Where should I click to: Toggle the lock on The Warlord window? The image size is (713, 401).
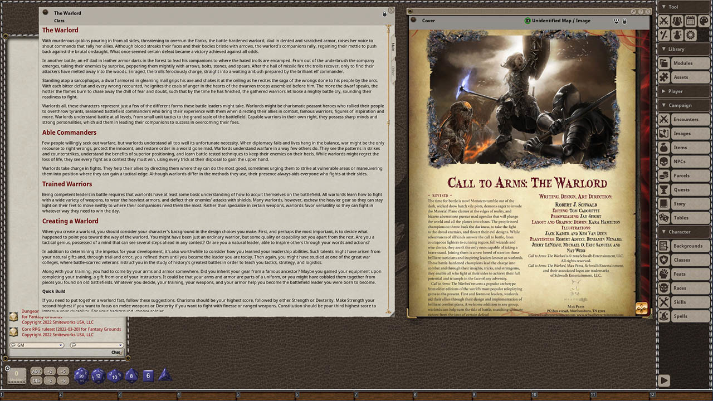(x=384, y=13)
